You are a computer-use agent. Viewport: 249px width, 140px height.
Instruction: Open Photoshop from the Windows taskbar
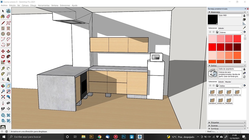124,137
